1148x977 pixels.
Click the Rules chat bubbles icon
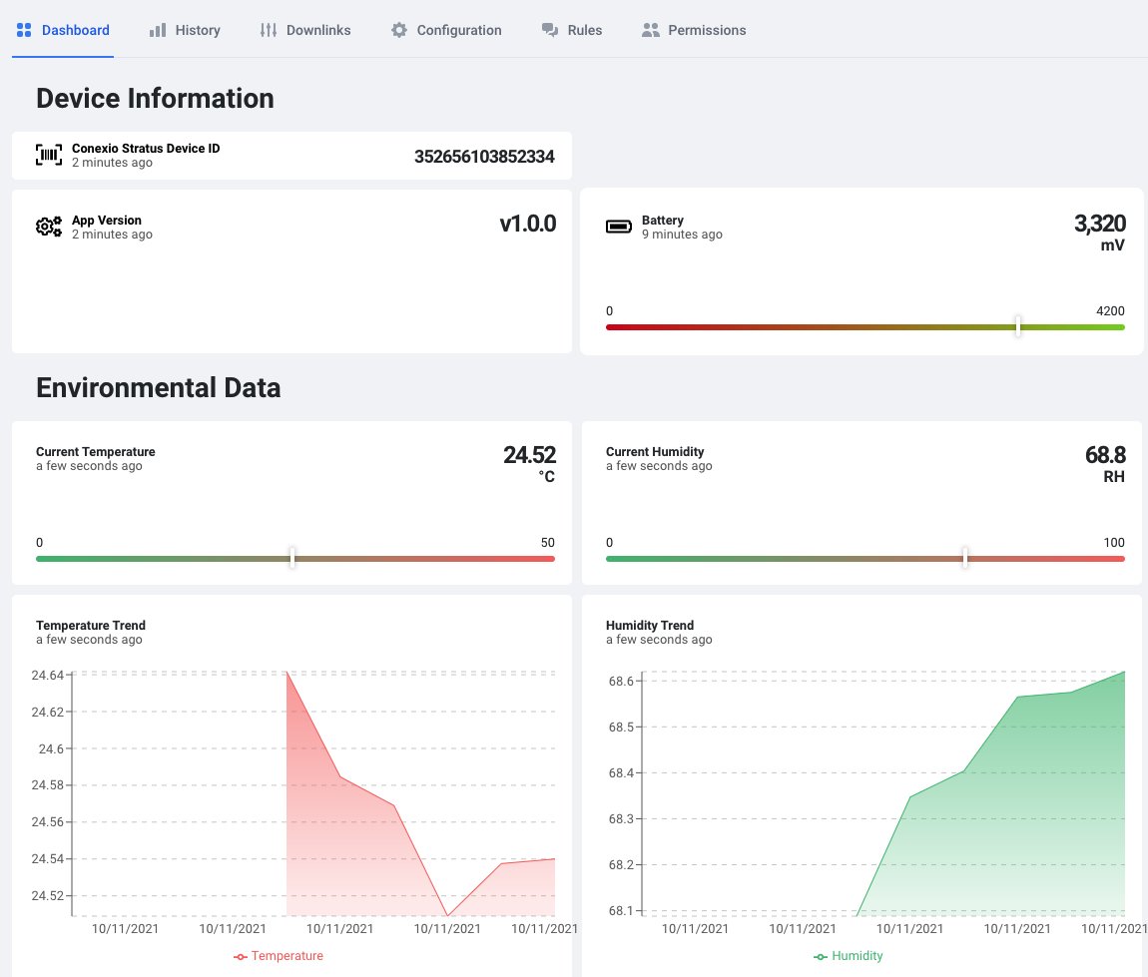[x=550, y=30]
